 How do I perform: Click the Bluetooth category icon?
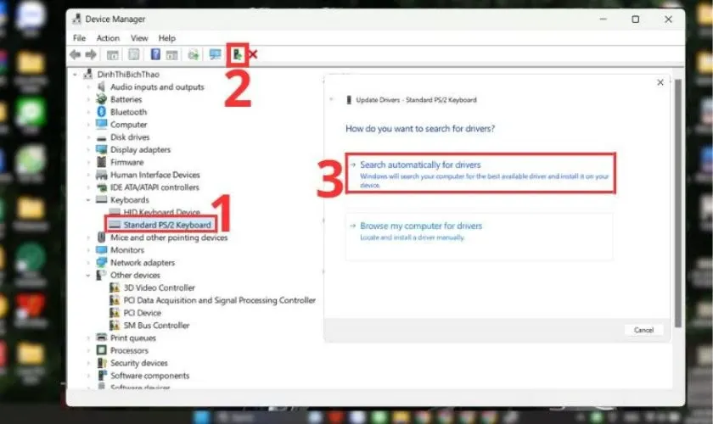(101, 112)
